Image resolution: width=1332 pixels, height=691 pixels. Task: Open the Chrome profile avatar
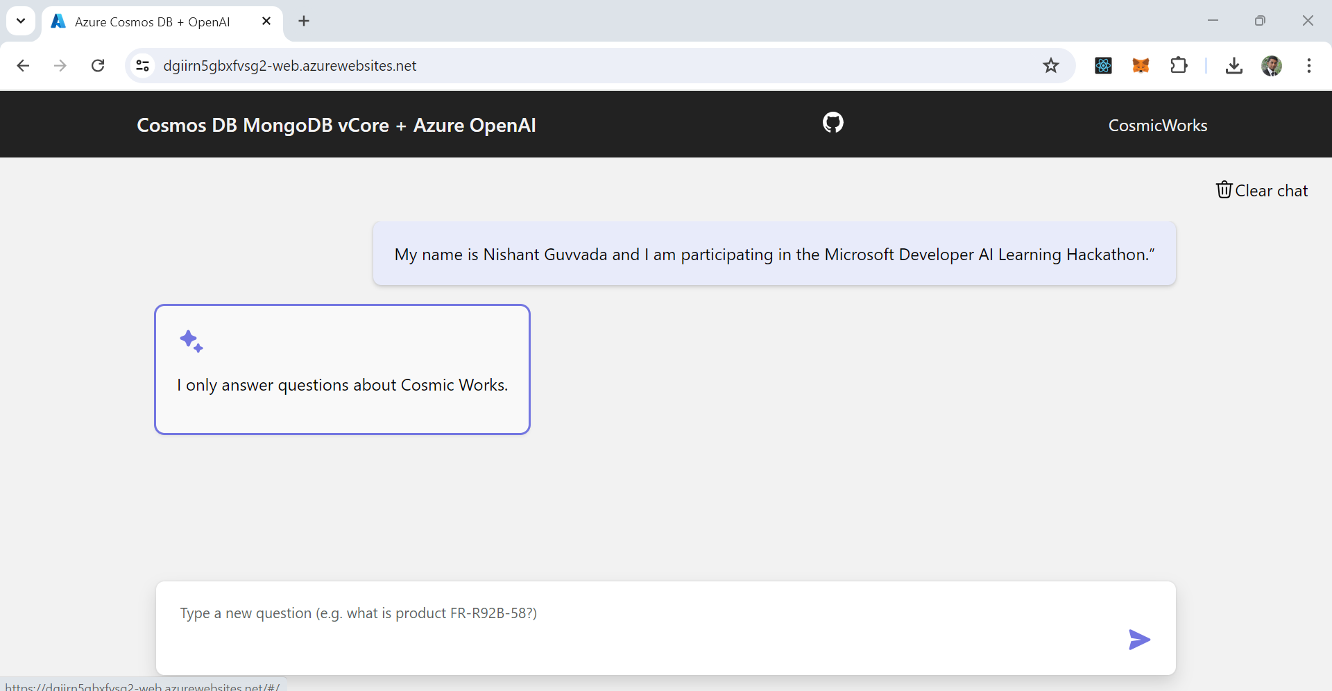click(x=1272, y=66)
